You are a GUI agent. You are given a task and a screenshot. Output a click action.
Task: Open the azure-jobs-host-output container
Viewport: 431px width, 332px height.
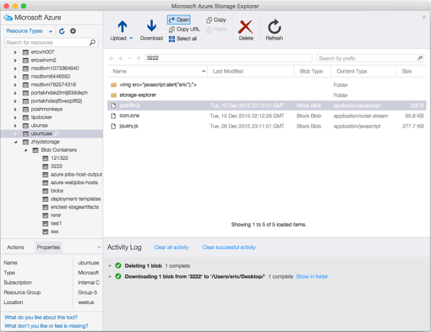[x=76, y=175]
